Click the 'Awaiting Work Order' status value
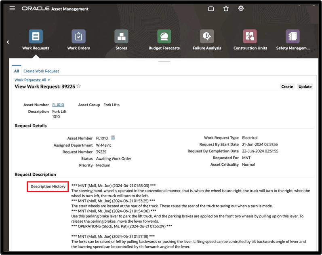Viewport: 322px width, 255px height. [114, 159]
